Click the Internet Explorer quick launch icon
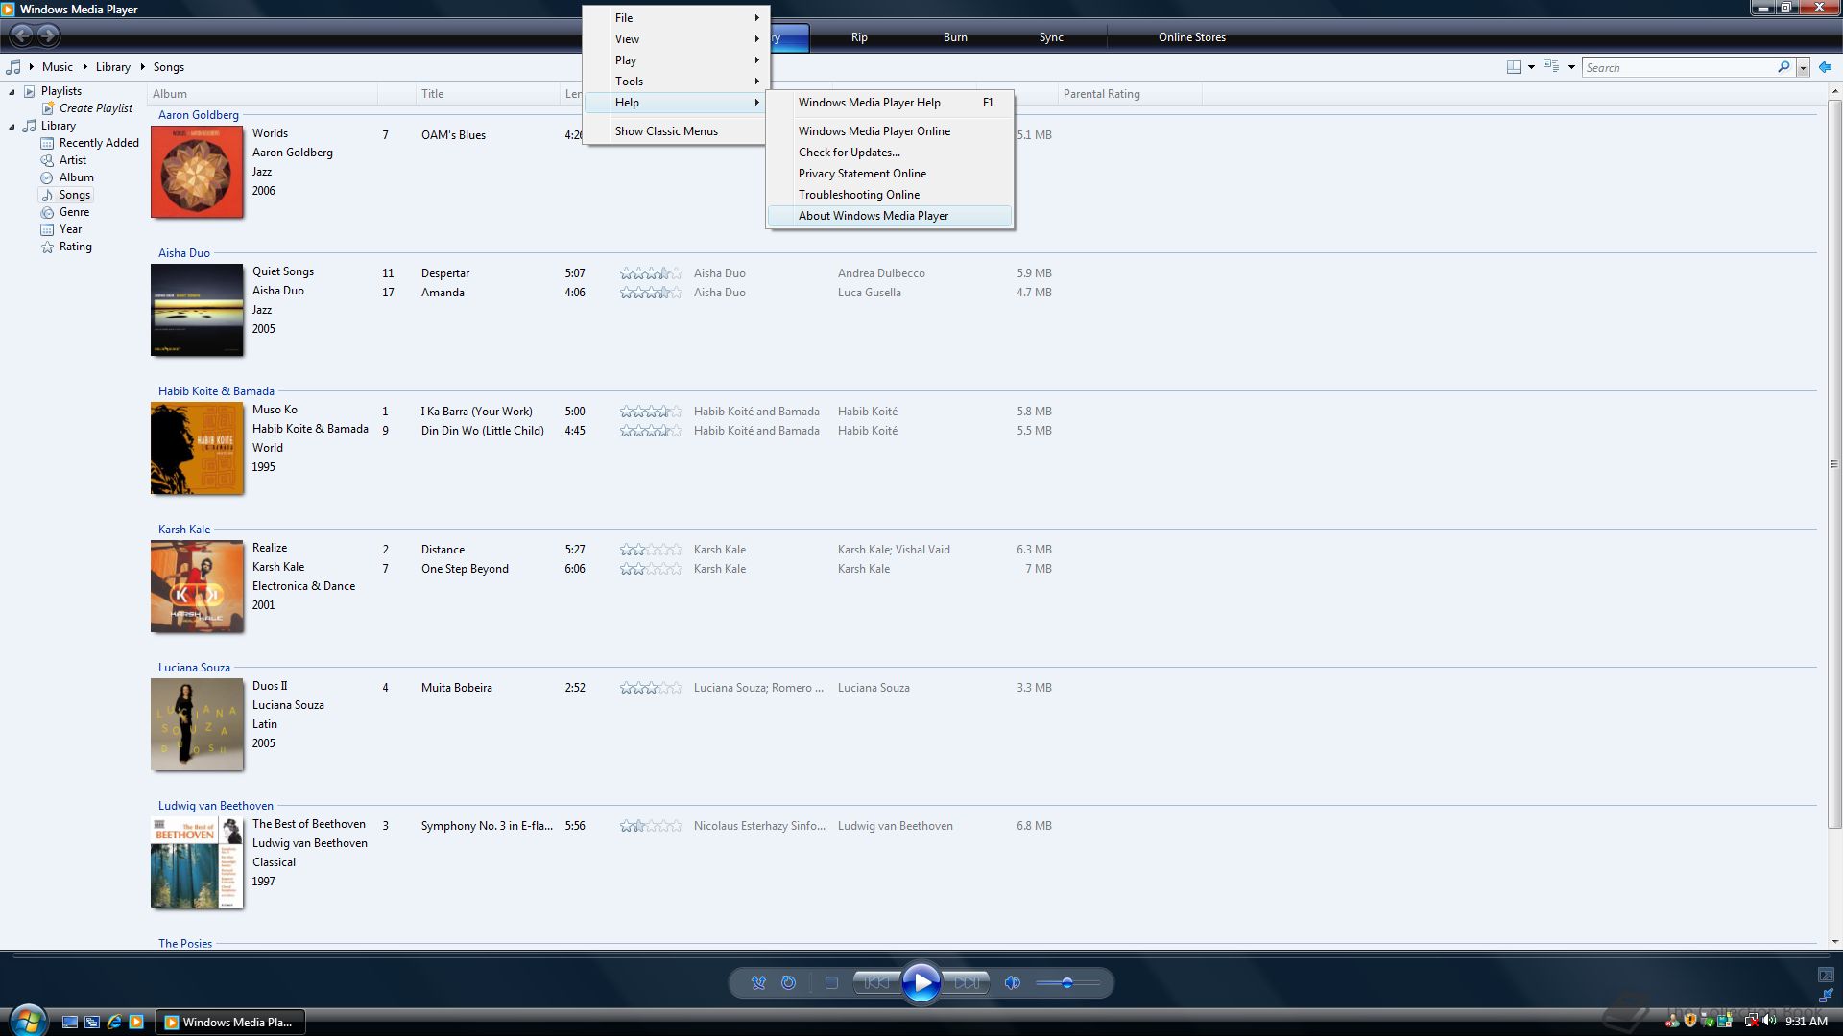Screen dimensions: 1843x1036 point(114,1023)
